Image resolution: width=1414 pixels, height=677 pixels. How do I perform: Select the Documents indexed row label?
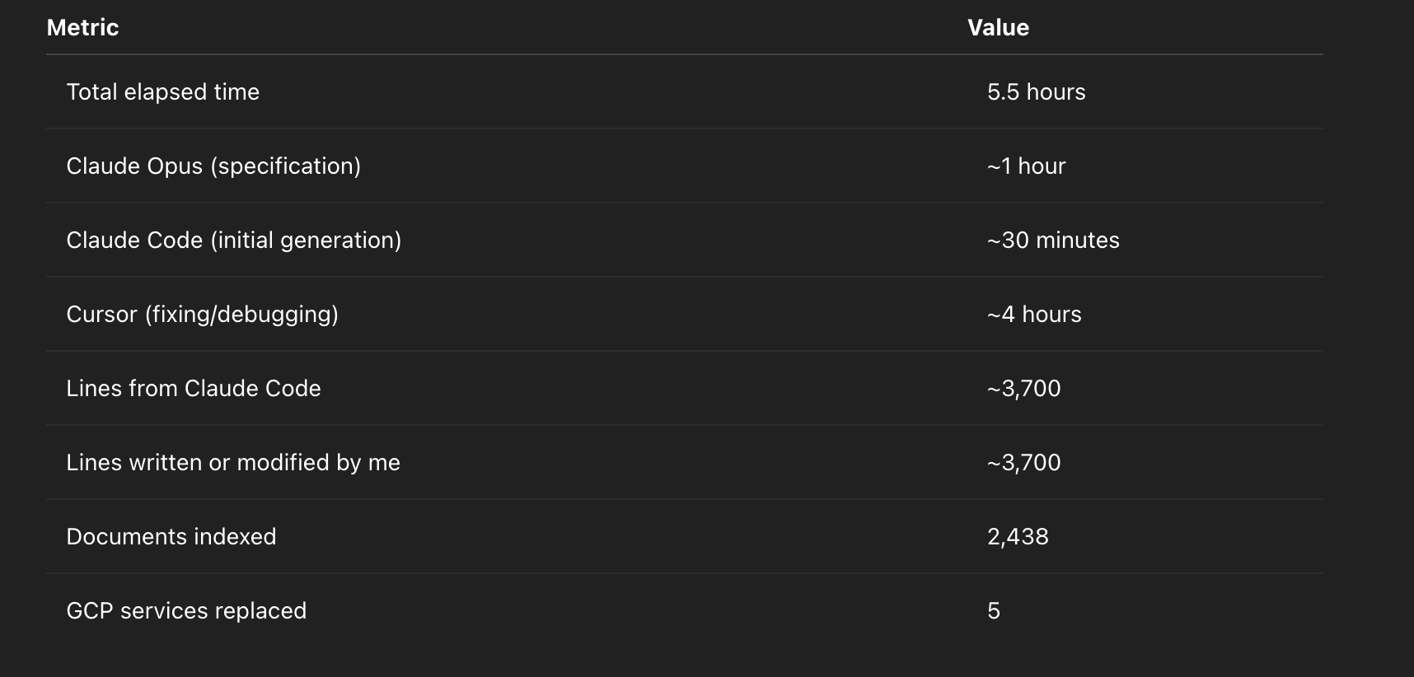[171, 536]
